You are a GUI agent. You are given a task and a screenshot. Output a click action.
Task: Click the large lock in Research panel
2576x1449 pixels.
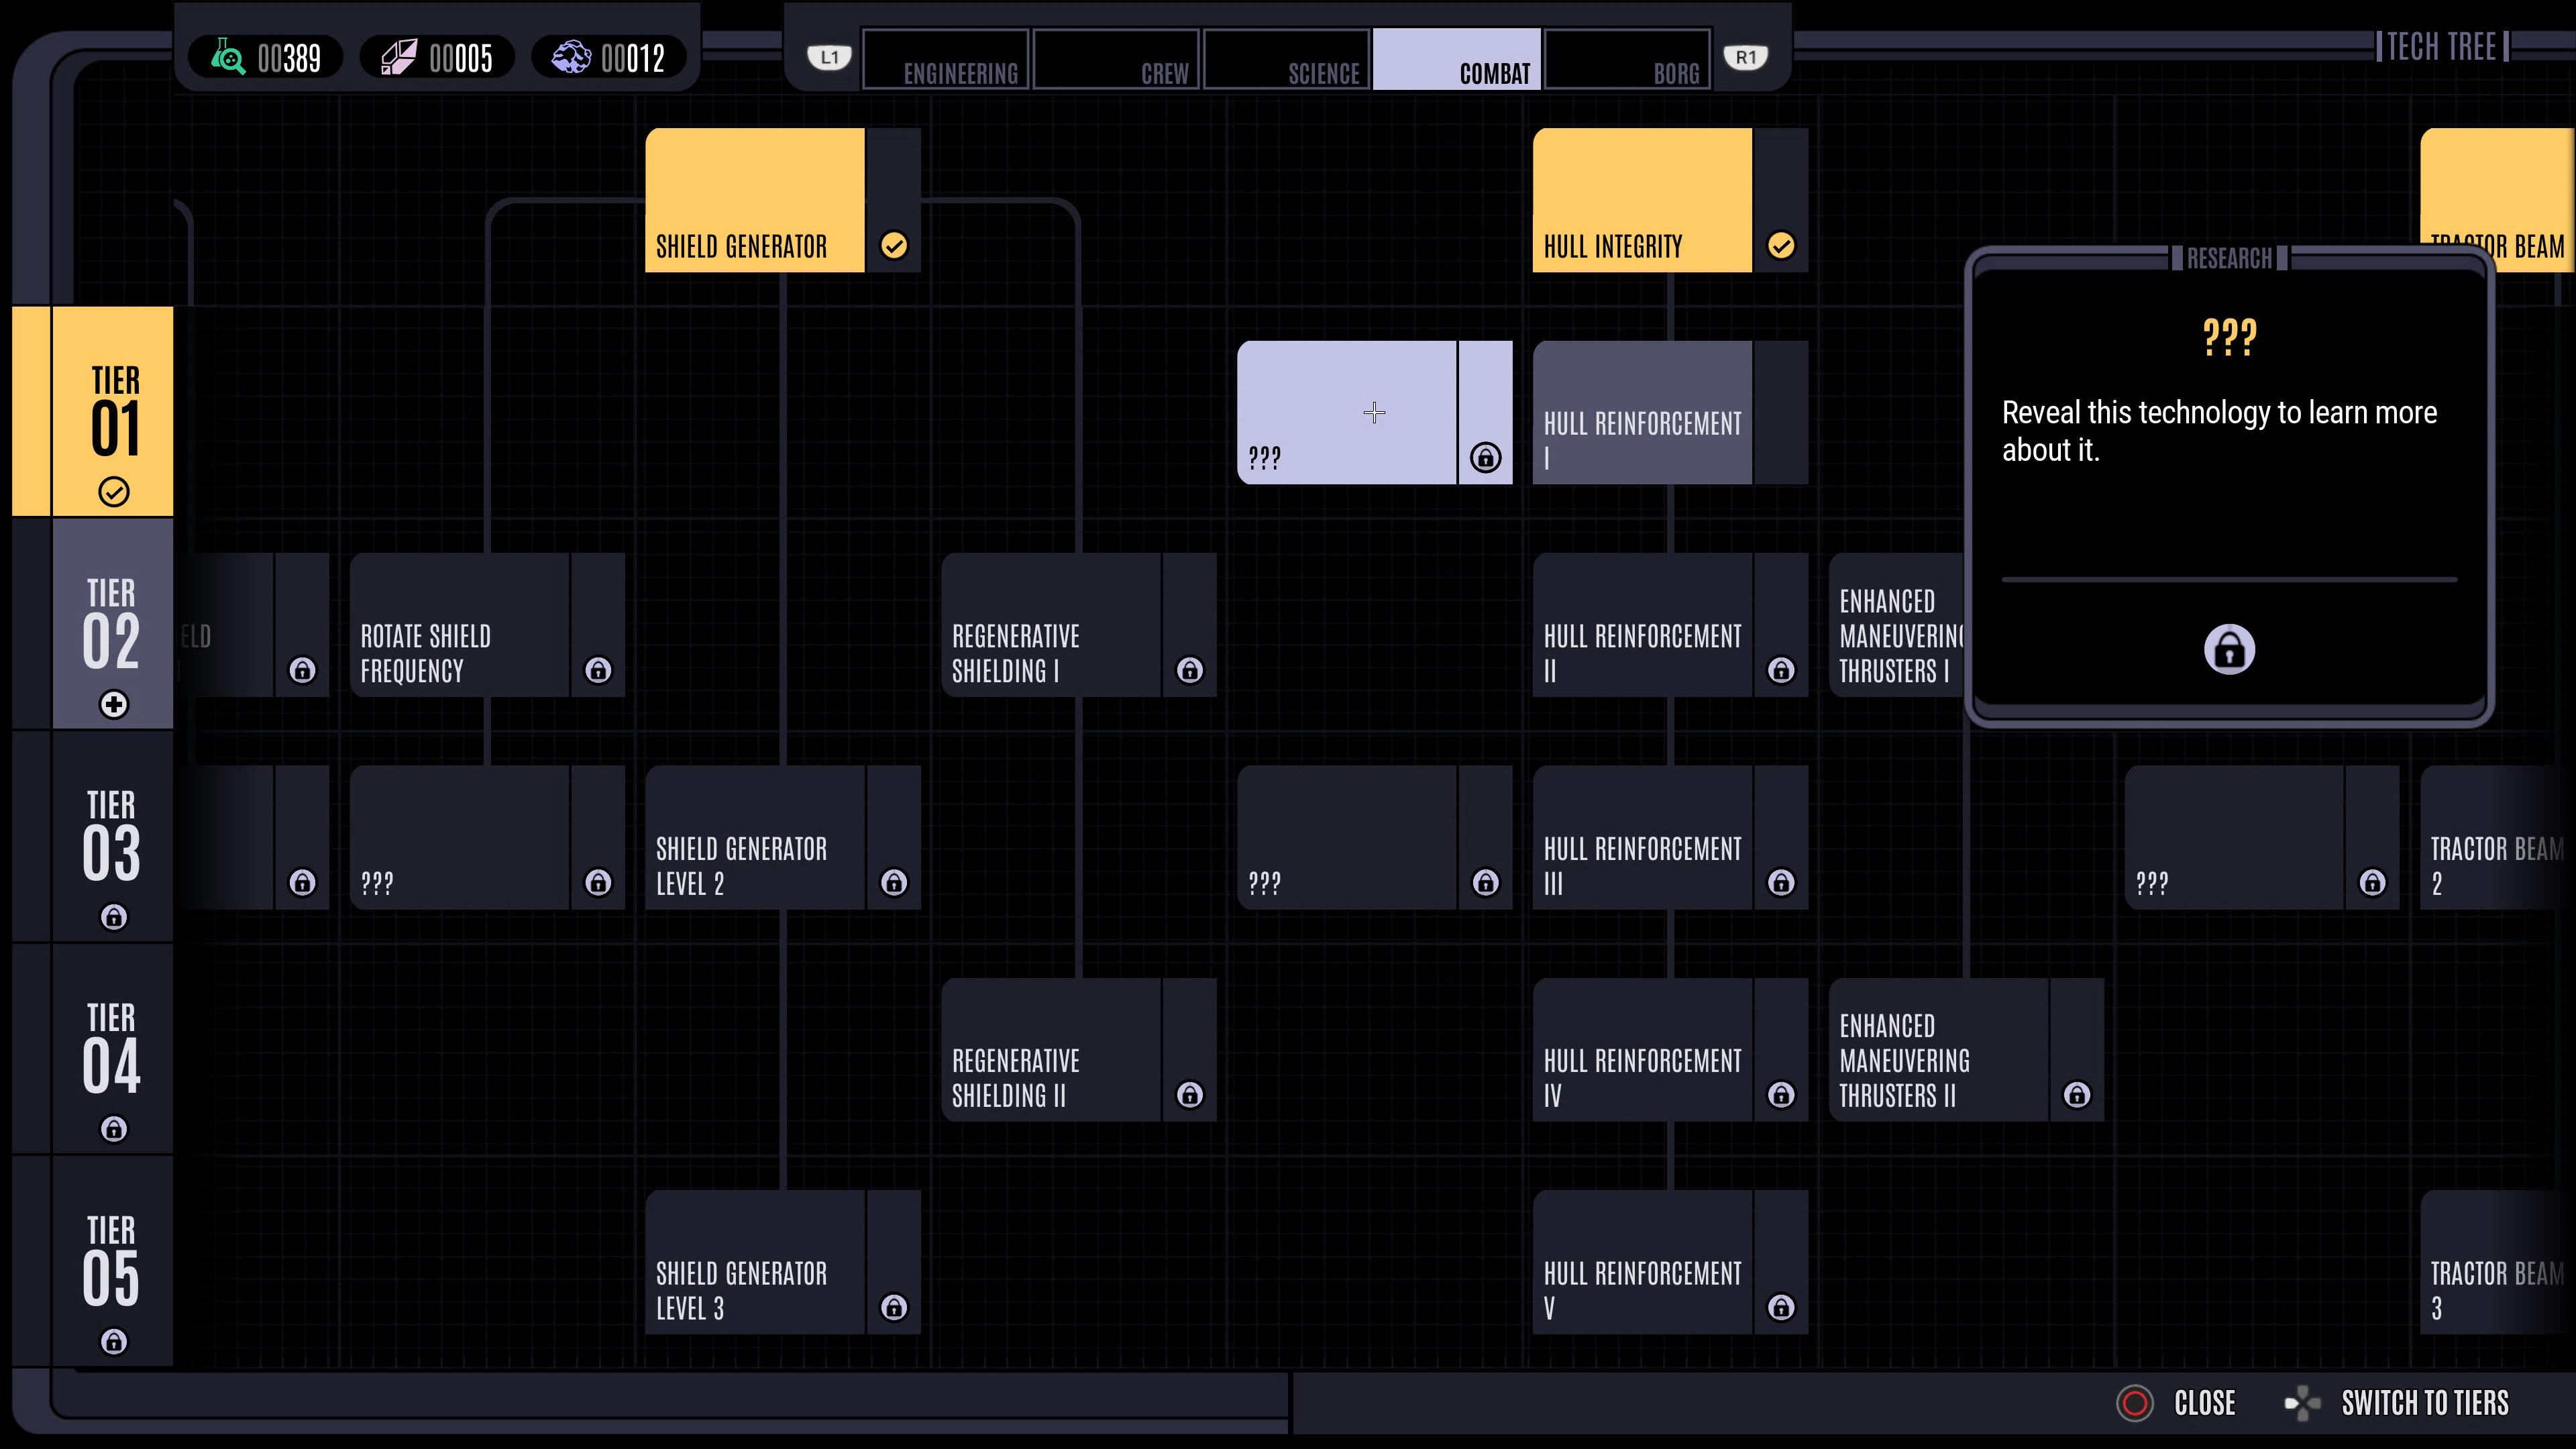click(x=2229, y=650)
